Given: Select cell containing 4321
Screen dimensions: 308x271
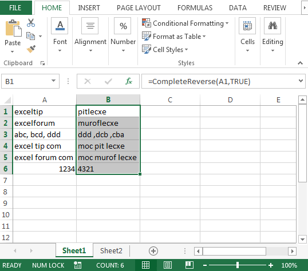Looking at the screenshot, I should tap(108, 169).
